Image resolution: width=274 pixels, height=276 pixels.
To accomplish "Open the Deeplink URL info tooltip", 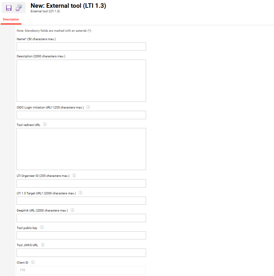I will [72, 210].
